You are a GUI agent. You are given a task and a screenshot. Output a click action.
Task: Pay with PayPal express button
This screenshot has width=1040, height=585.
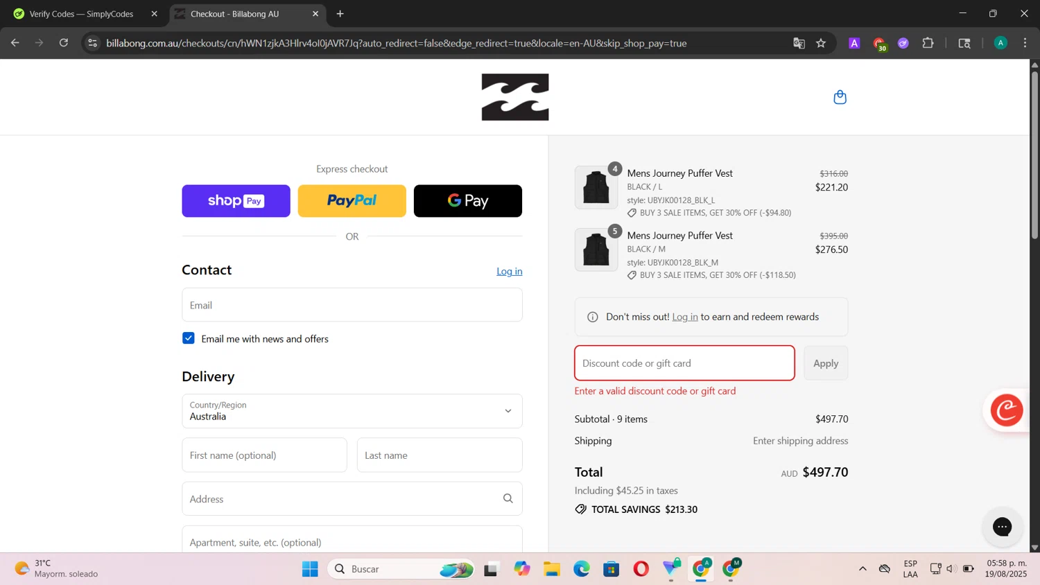click(x=352, y=201)
